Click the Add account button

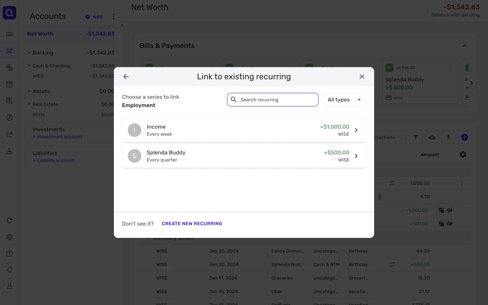[94, 17]
